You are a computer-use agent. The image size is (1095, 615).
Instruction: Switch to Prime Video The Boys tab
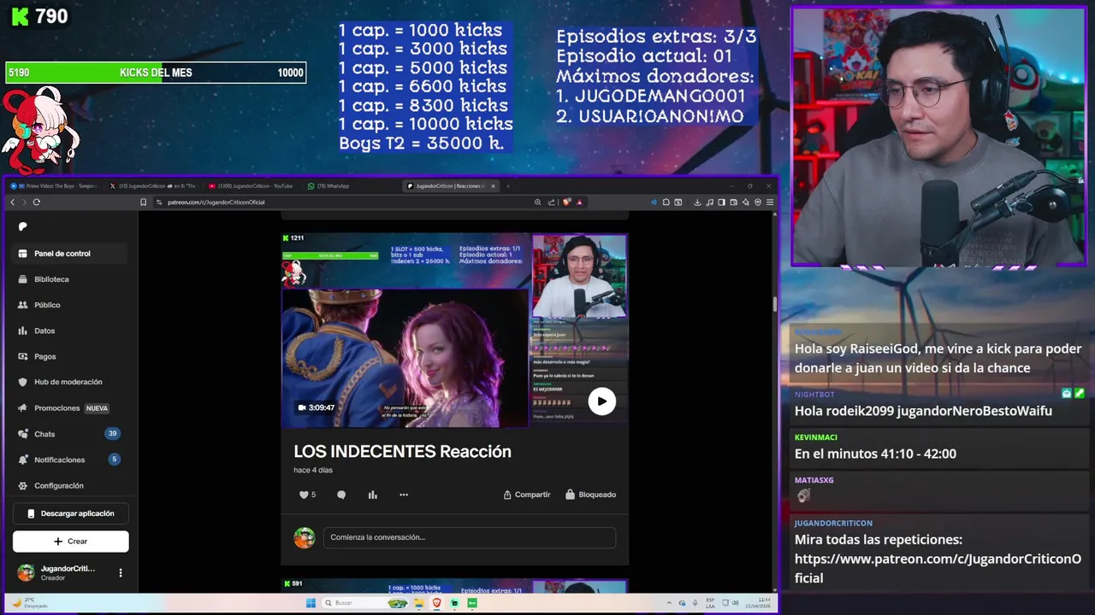pos(56,185)
